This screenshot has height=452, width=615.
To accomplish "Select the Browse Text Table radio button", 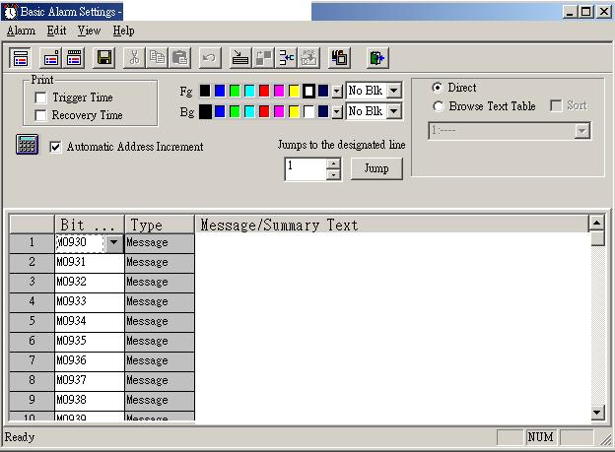I will pyautogui.click(x=438, y=105).
